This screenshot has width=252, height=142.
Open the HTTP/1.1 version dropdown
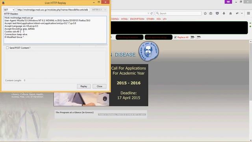click(99, 9)
